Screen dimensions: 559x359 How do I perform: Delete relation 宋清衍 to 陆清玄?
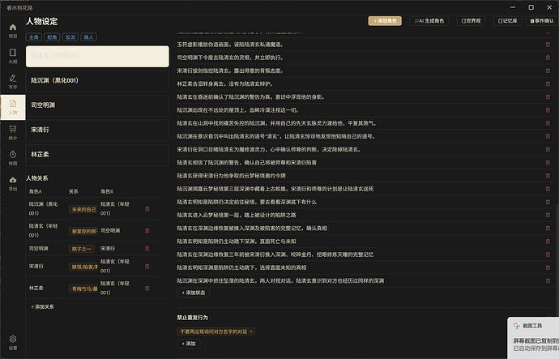147,267
